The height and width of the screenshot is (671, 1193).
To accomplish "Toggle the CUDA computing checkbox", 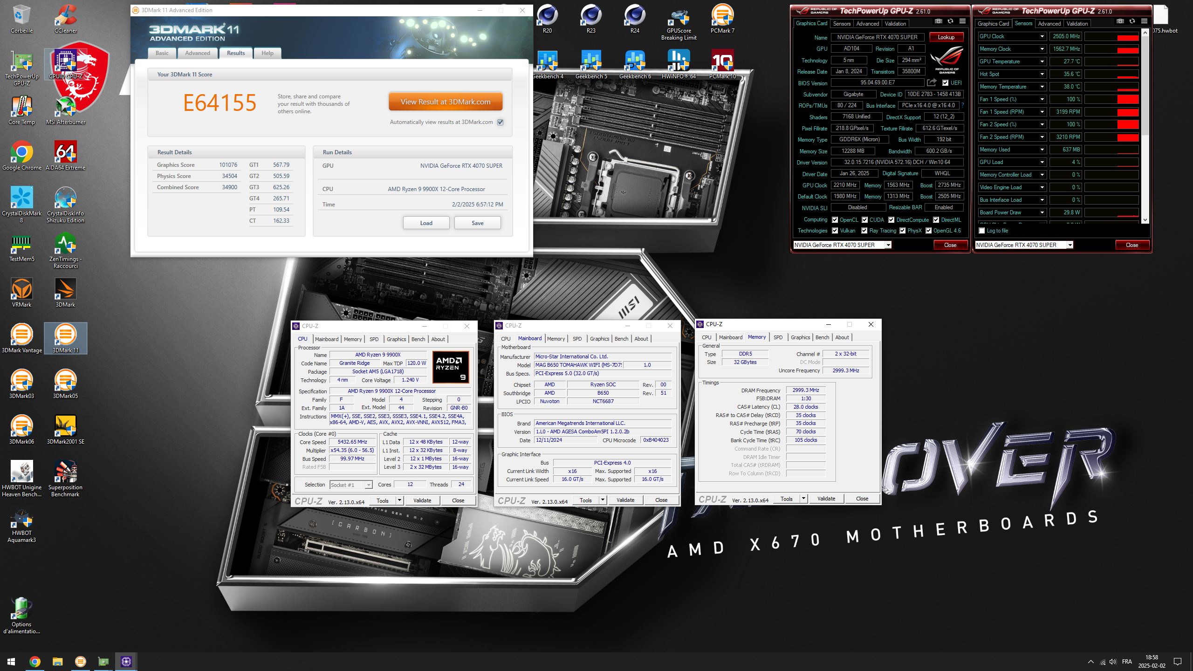I will pyautogui.click(x=864, y=220).
